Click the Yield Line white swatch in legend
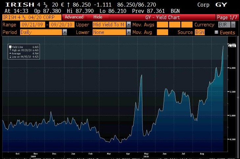This screenshot has width=240, height=159. [x=10, y=47]
